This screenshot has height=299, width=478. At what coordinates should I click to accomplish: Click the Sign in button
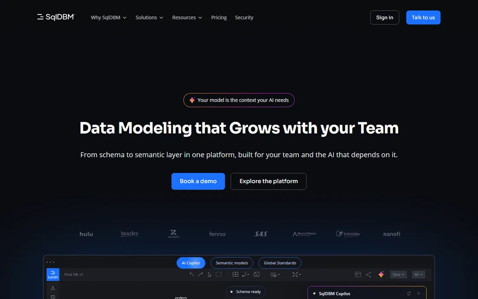click(385, 17)
